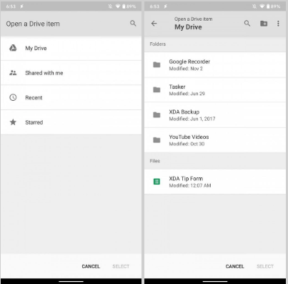Tap the left screen muted notifications icon
Image resolution: width=288 pixels, height=284 pixels.
point(110,6)
